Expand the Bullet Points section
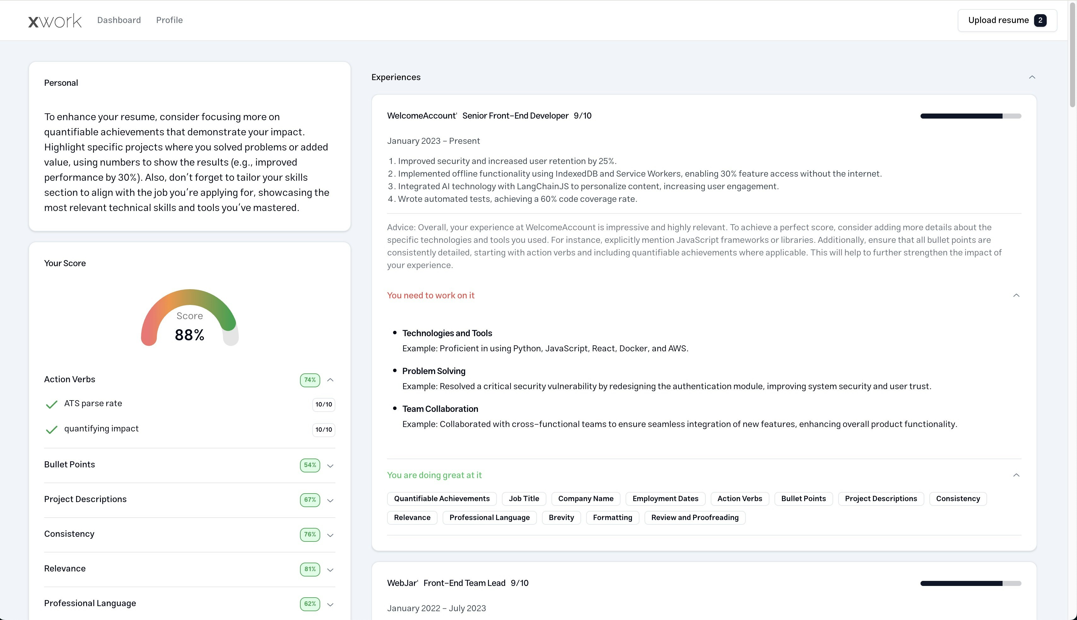The height and width of the screenshot is (620, 1077). click(330, 466)
